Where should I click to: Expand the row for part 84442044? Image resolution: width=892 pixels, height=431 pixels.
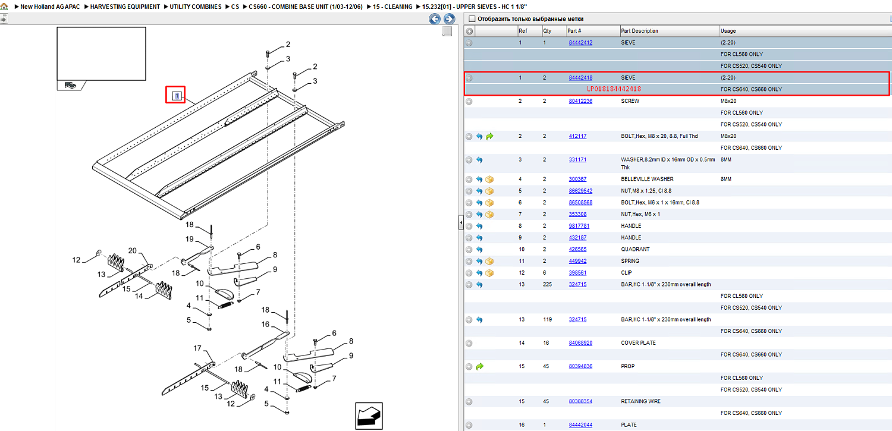point(469,425)
